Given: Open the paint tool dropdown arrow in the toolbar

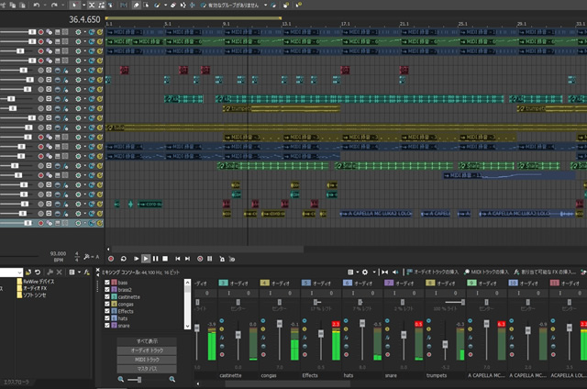Looking at the screenshot, I should [x=165, y=5].
